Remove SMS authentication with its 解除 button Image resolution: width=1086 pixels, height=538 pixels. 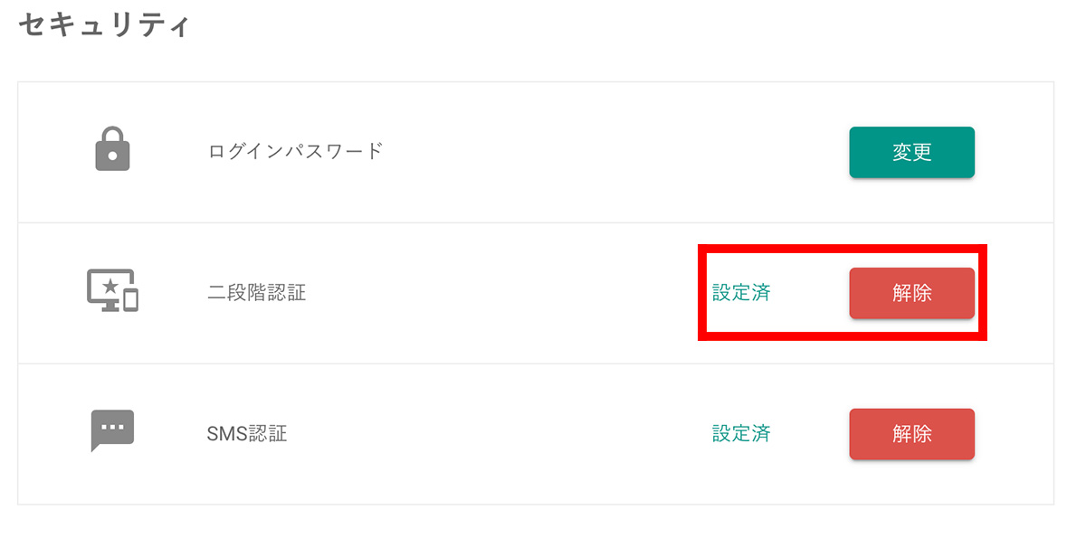(911, 434)
